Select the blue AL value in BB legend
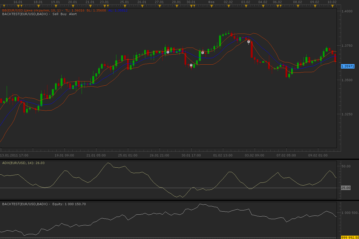This screenshot has height=239, width=359. pyautogui.click(x=118, y=10)
